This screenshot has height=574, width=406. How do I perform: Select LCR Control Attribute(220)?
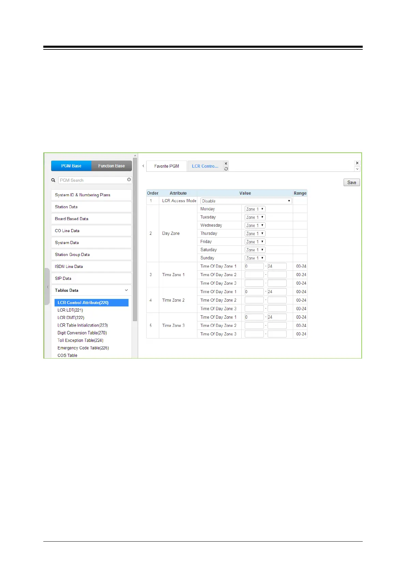point(91,303)
